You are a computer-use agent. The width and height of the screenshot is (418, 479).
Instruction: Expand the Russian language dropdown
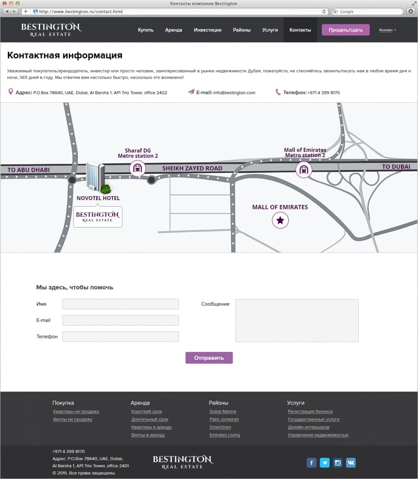(x=388, y=30)
